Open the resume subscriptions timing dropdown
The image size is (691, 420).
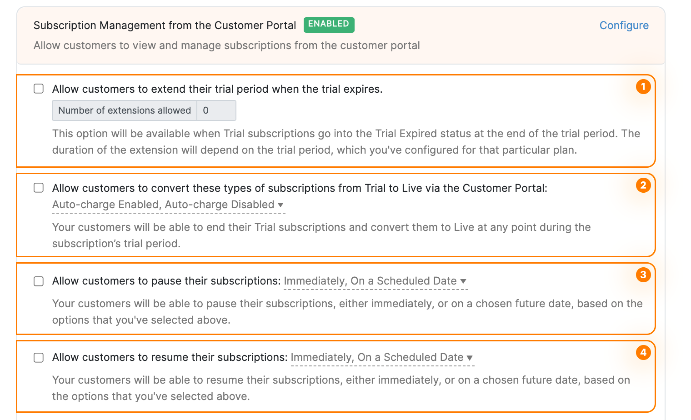pos(382,357)
